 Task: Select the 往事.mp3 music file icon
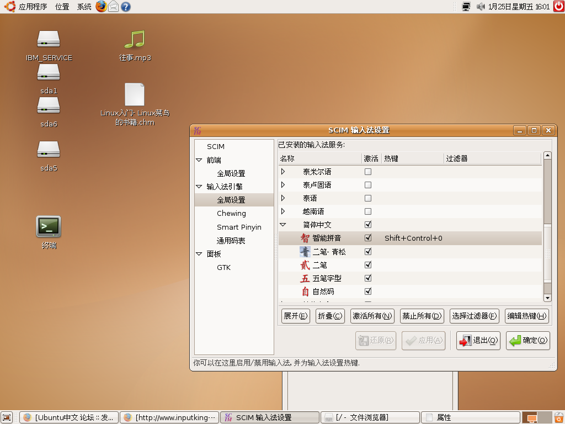[135, 39]
